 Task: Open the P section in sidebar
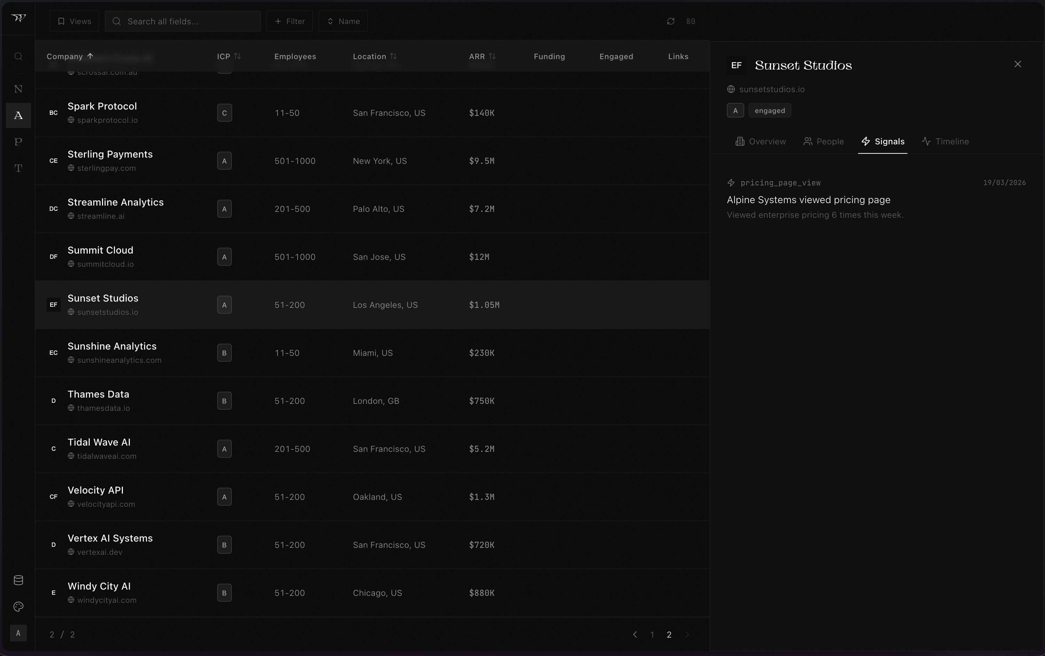click(x=18, y=142)
